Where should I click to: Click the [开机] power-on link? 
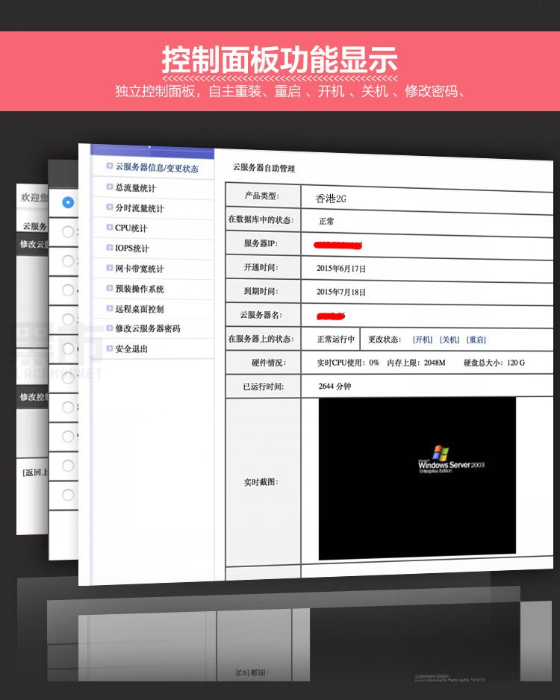point(423,340)
